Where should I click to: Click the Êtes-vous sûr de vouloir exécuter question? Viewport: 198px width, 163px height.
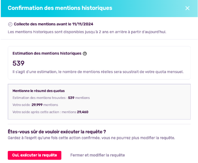tap(57, 132)
